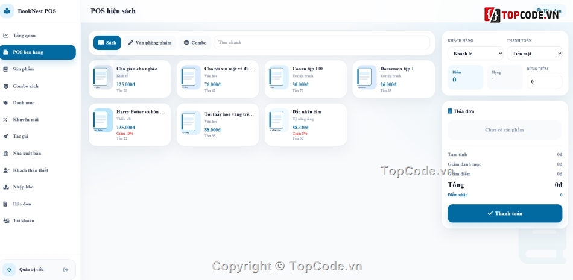Switch to the Sách tab
Image resolution: width=573 pixels, height=280 pixels.
[x=107, y=43]
